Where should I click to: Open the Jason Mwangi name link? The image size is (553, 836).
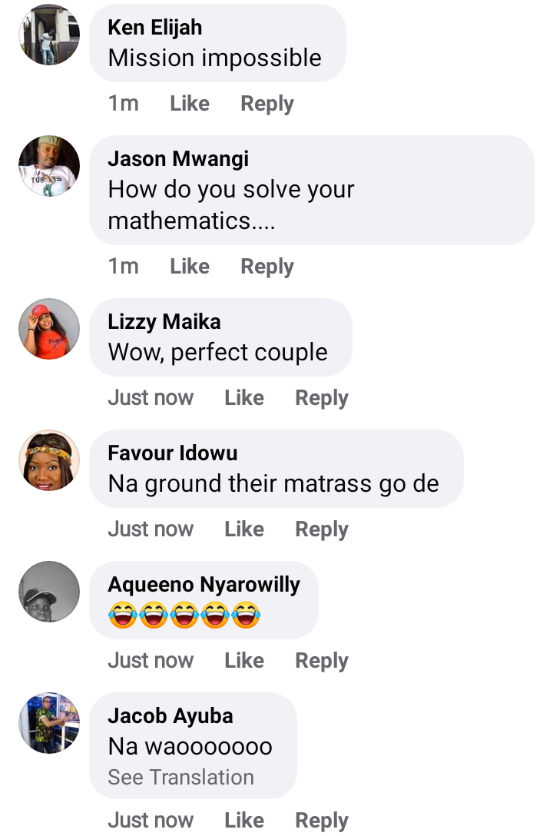[x=178, y=159]
